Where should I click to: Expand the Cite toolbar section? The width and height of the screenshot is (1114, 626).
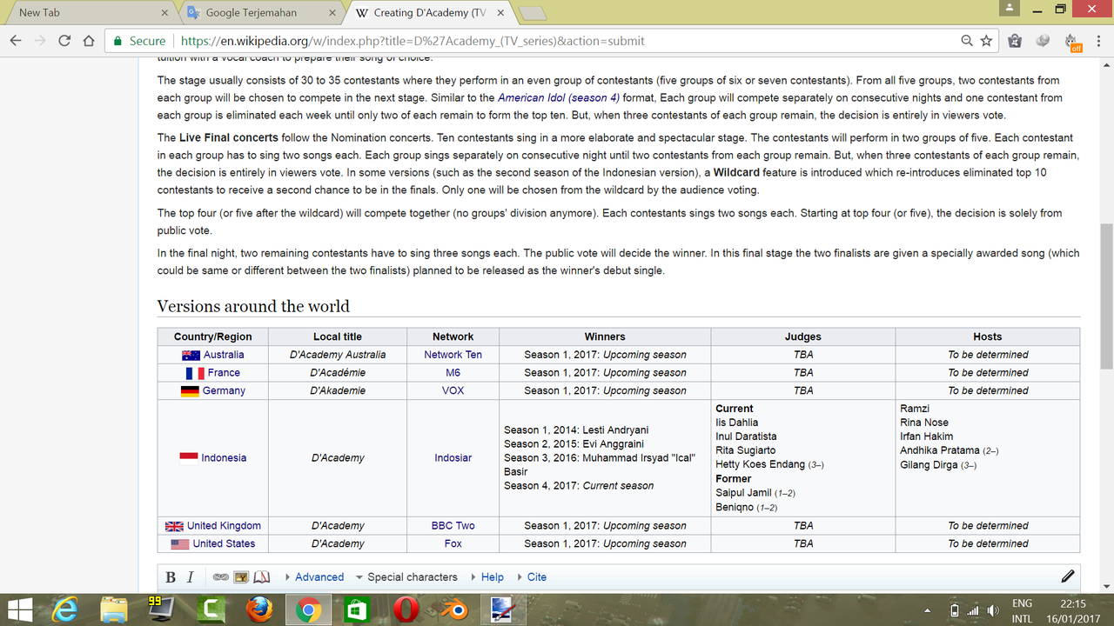(532, 577)
